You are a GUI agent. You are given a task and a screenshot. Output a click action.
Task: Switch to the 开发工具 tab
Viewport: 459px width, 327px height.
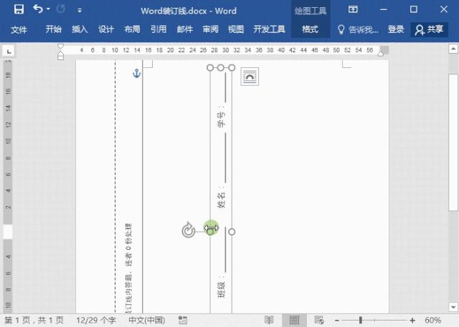pos(270,29)
